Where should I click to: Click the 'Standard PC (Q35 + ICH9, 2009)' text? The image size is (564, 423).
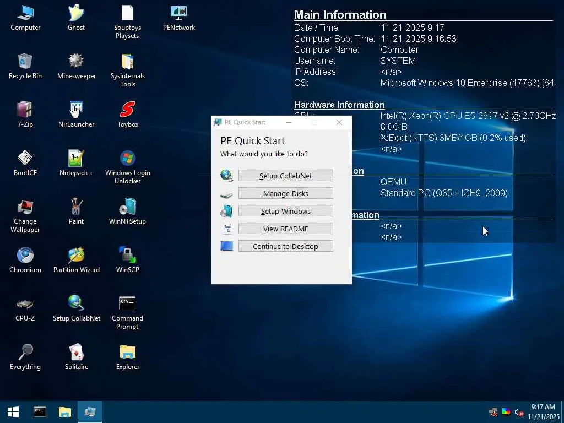444,193
